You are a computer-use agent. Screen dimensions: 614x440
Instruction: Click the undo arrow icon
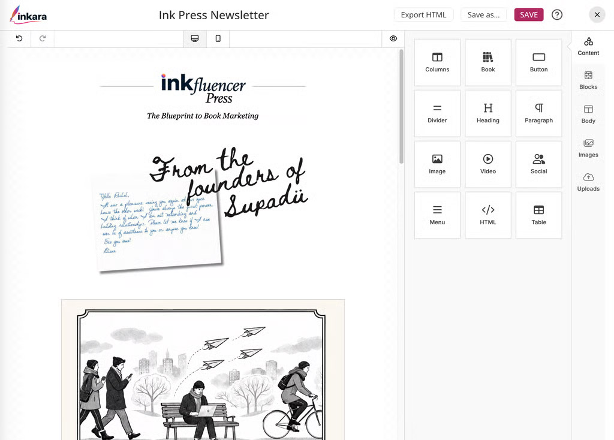[x=19, y=38]
